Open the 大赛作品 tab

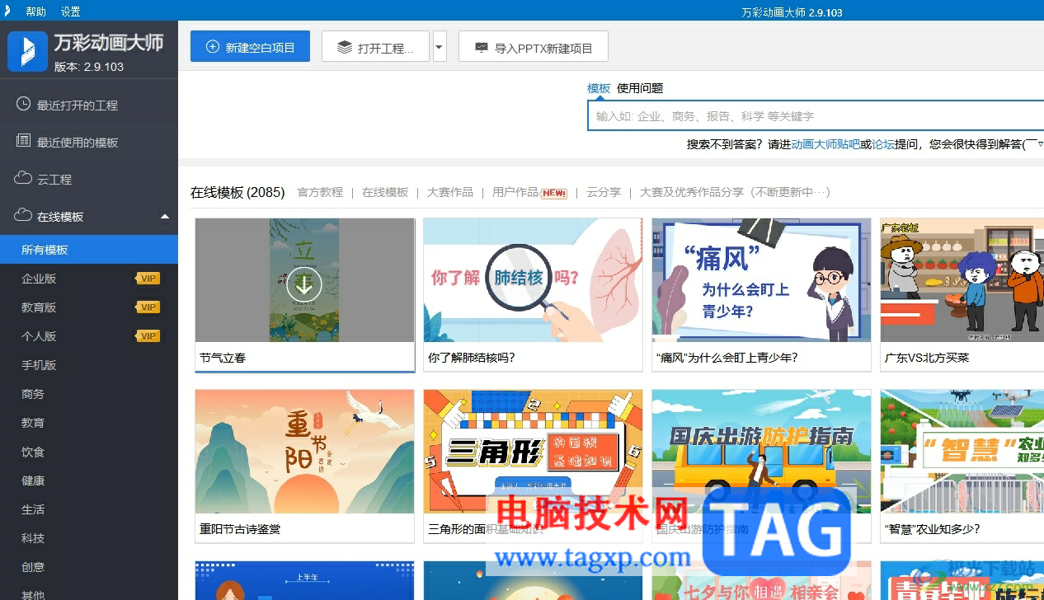click(x=450, y=192)
